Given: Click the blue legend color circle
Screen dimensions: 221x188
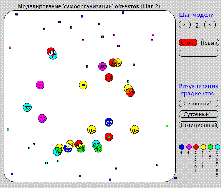Looking at the screenshot, I should [x=182, y=147].
